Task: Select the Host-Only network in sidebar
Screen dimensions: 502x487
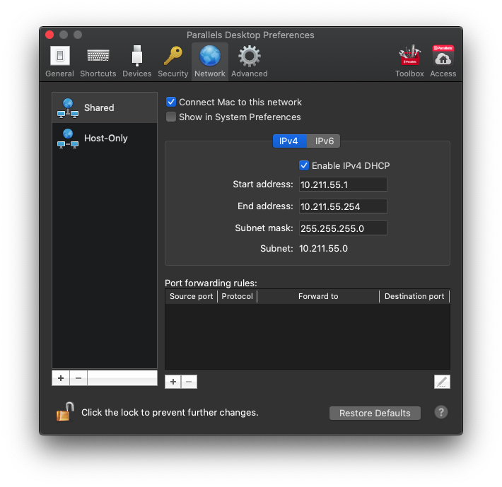Action: [x=105, y=139]
